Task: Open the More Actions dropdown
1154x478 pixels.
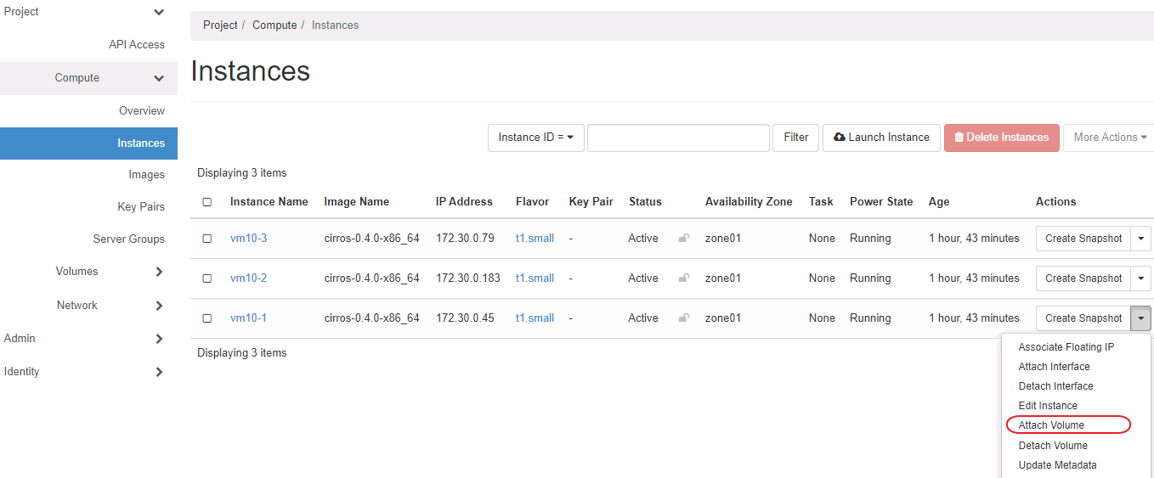Action: 1109,138
